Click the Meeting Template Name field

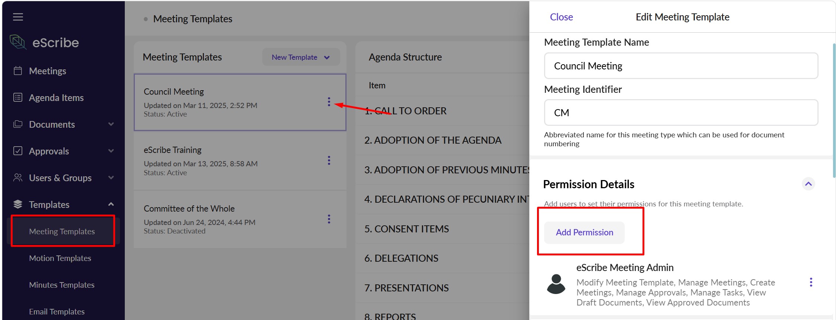pyautogui.click(x=681, y=66)
